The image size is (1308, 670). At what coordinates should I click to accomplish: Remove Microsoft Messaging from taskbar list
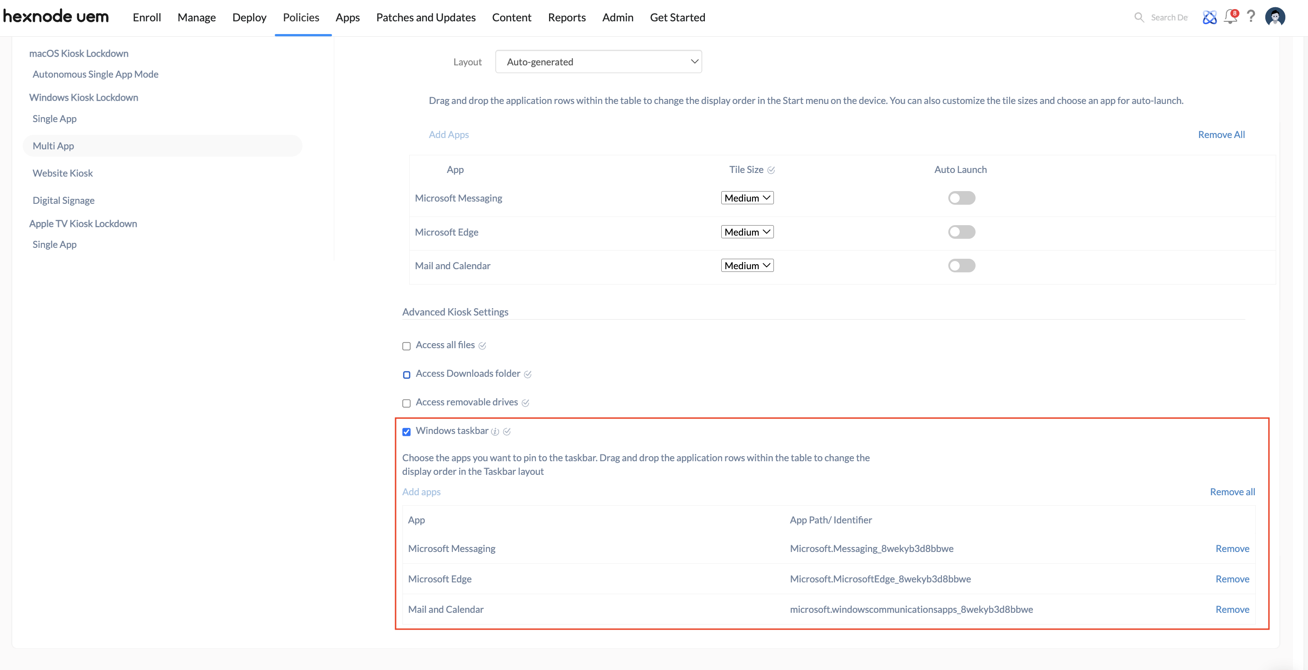click(1232, 549)
